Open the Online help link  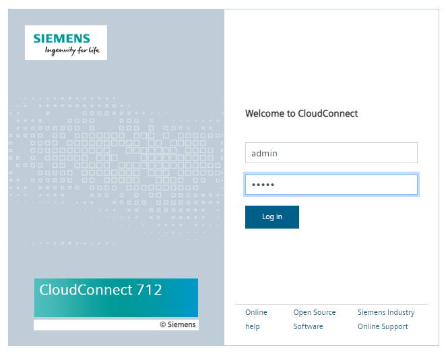pos(256,320)
